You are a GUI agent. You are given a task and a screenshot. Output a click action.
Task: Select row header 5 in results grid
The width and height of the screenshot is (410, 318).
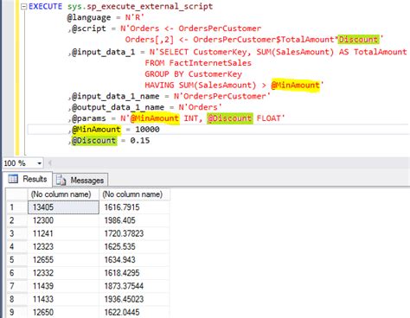16,260
